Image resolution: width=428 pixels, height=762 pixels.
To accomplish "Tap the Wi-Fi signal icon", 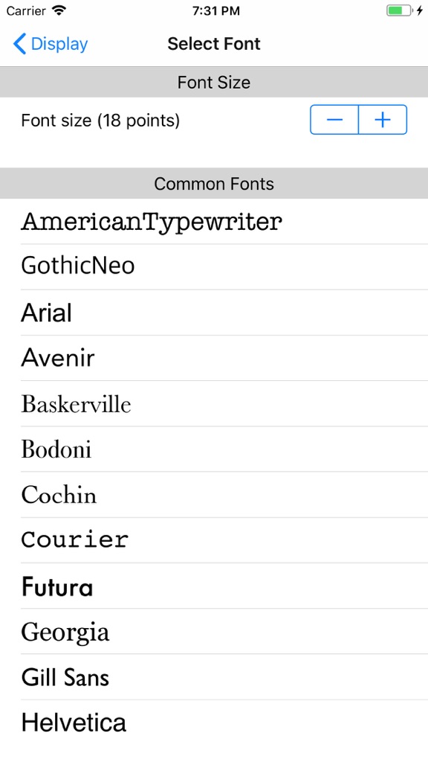I will click(x=59, y=10).
